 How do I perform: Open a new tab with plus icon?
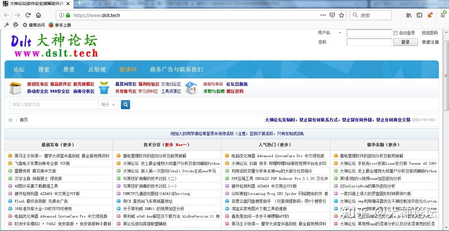[79, 3]
